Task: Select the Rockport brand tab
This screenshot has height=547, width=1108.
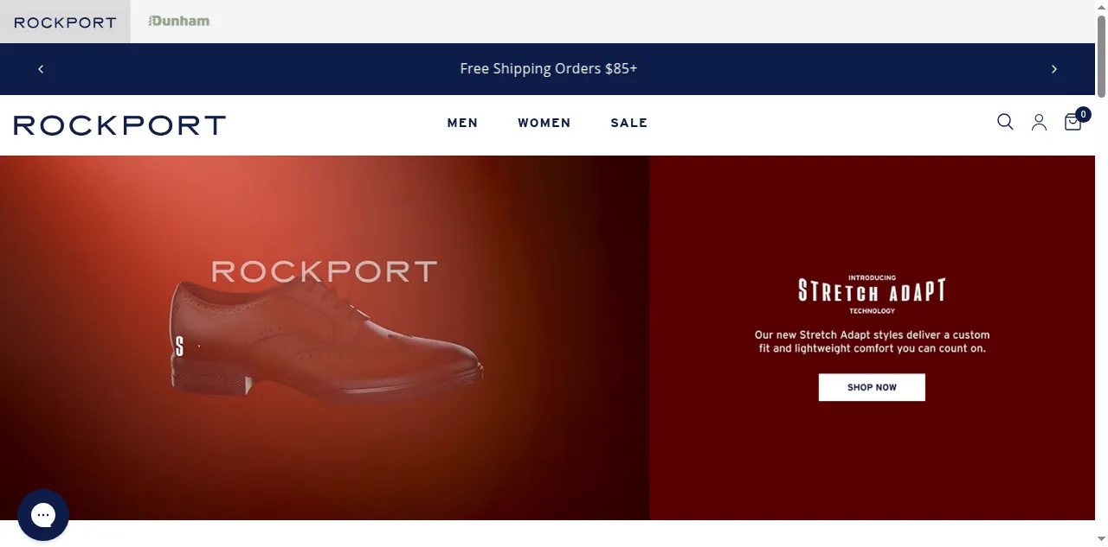Action: tap(65, 22)
